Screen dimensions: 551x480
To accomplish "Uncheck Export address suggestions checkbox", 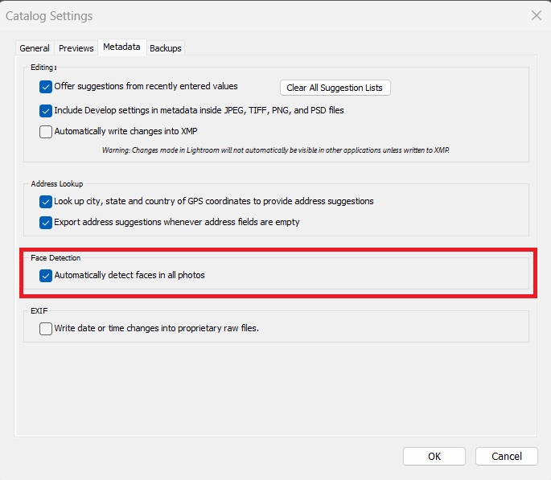I will [46, 223].
